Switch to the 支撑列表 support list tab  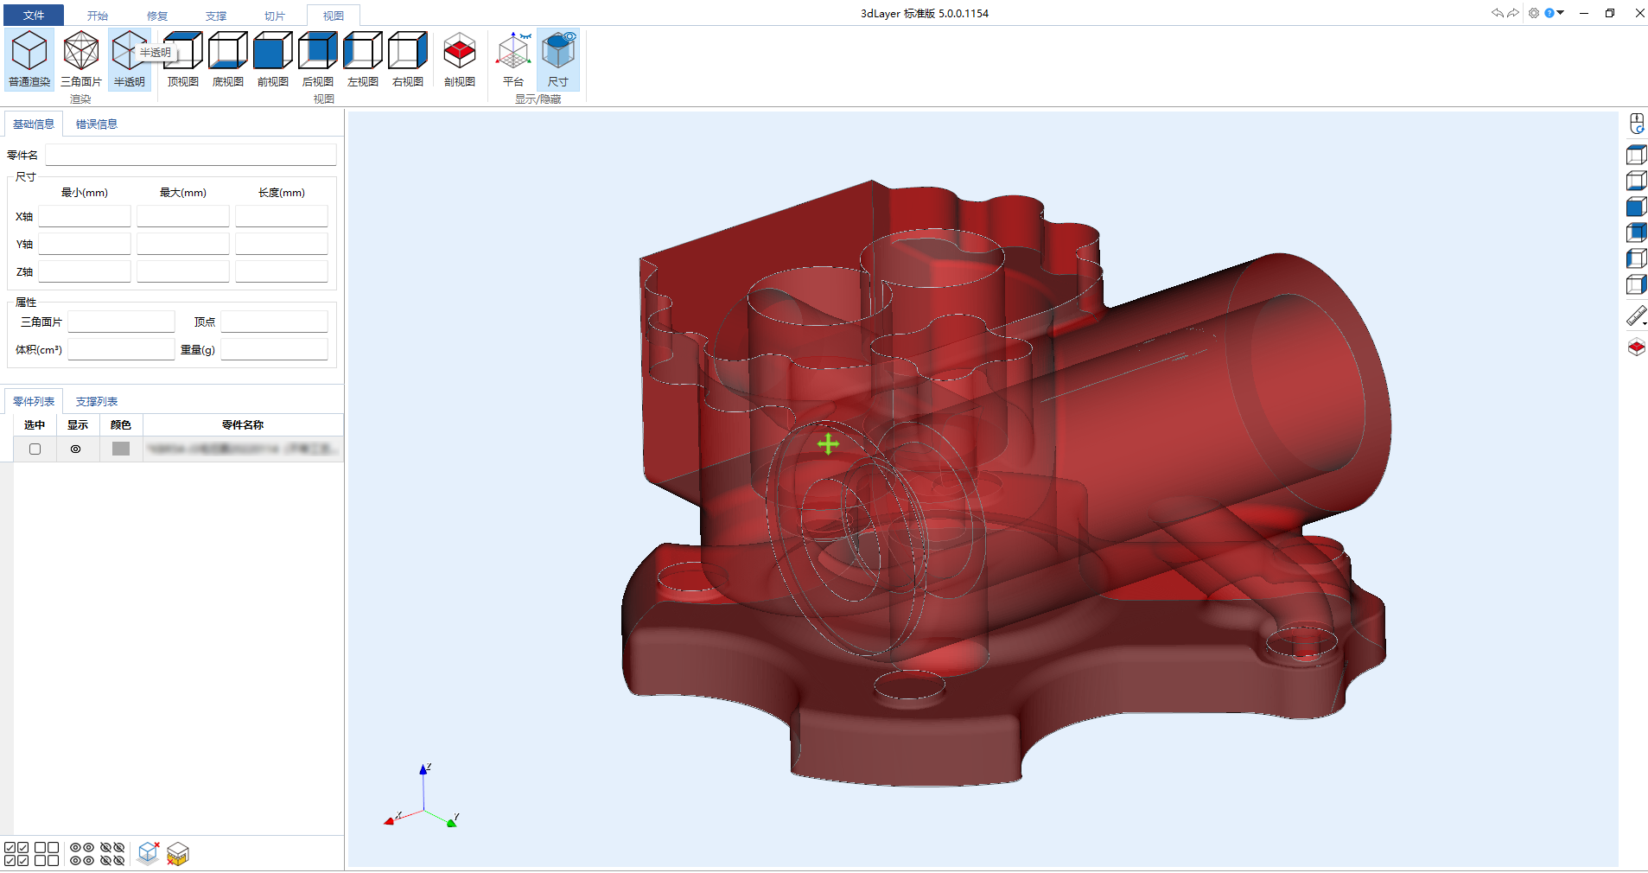pos(97,402)
